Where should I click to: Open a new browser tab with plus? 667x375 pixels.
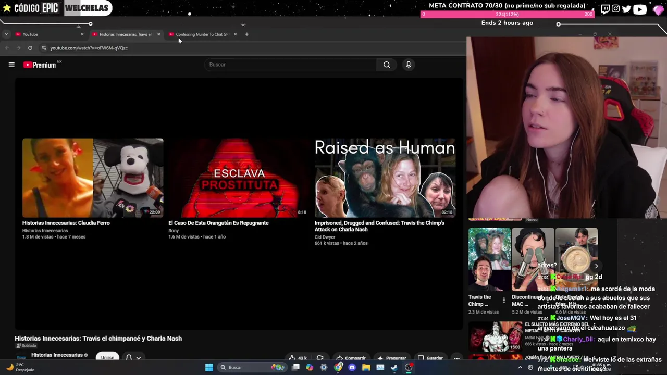coord(246,34)
